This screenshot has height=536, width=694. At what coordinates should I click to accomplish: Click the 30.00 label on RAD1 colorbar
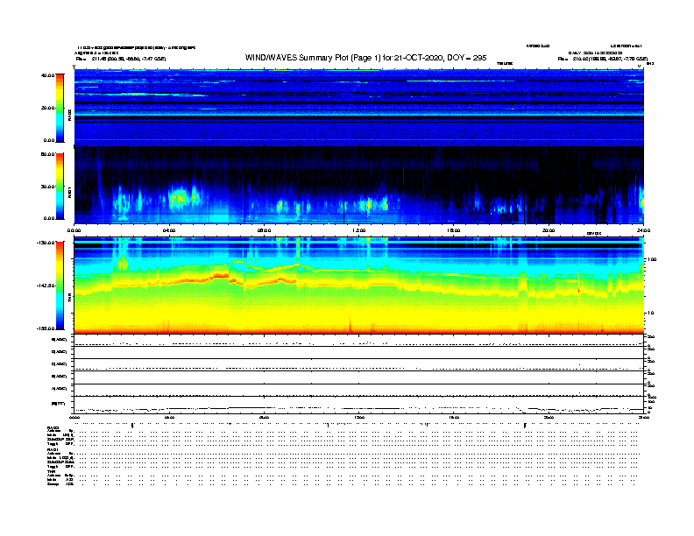point(47,187)
